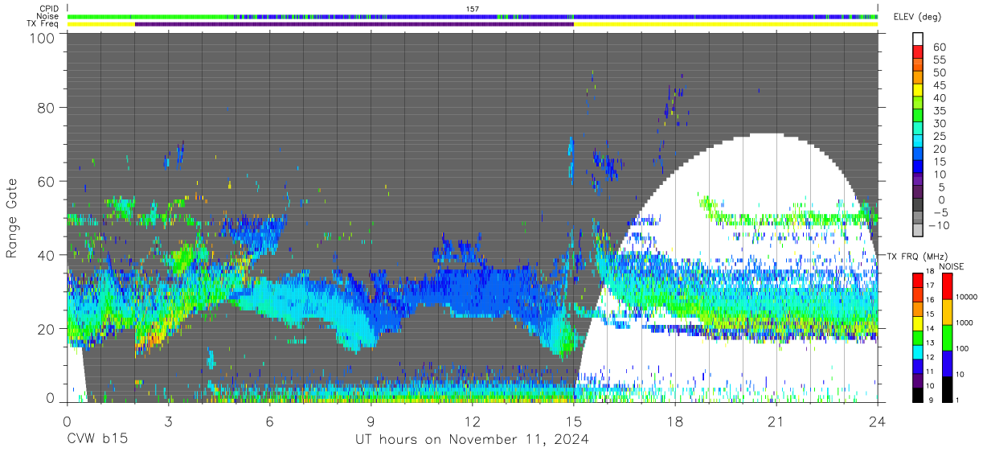Select the 'Range Gate' y-axis title
Screen dimensions: 987x456
point(12,219)
